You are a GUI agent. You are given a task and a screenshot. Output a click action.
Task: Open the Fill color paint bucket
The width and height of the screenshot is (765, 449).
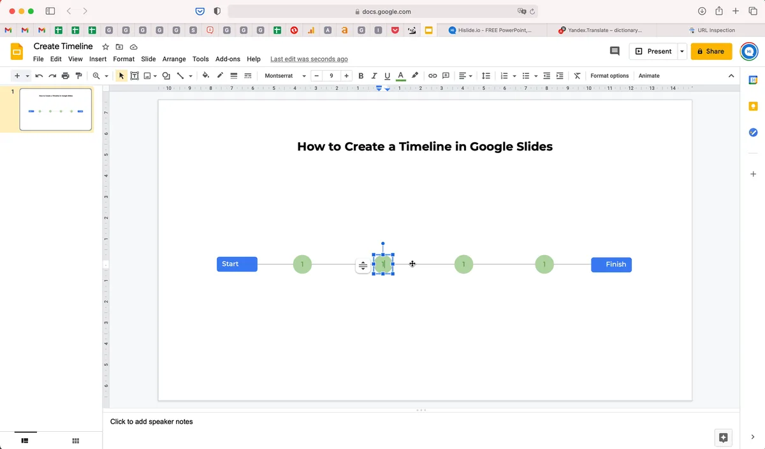[x=206, y=76]
